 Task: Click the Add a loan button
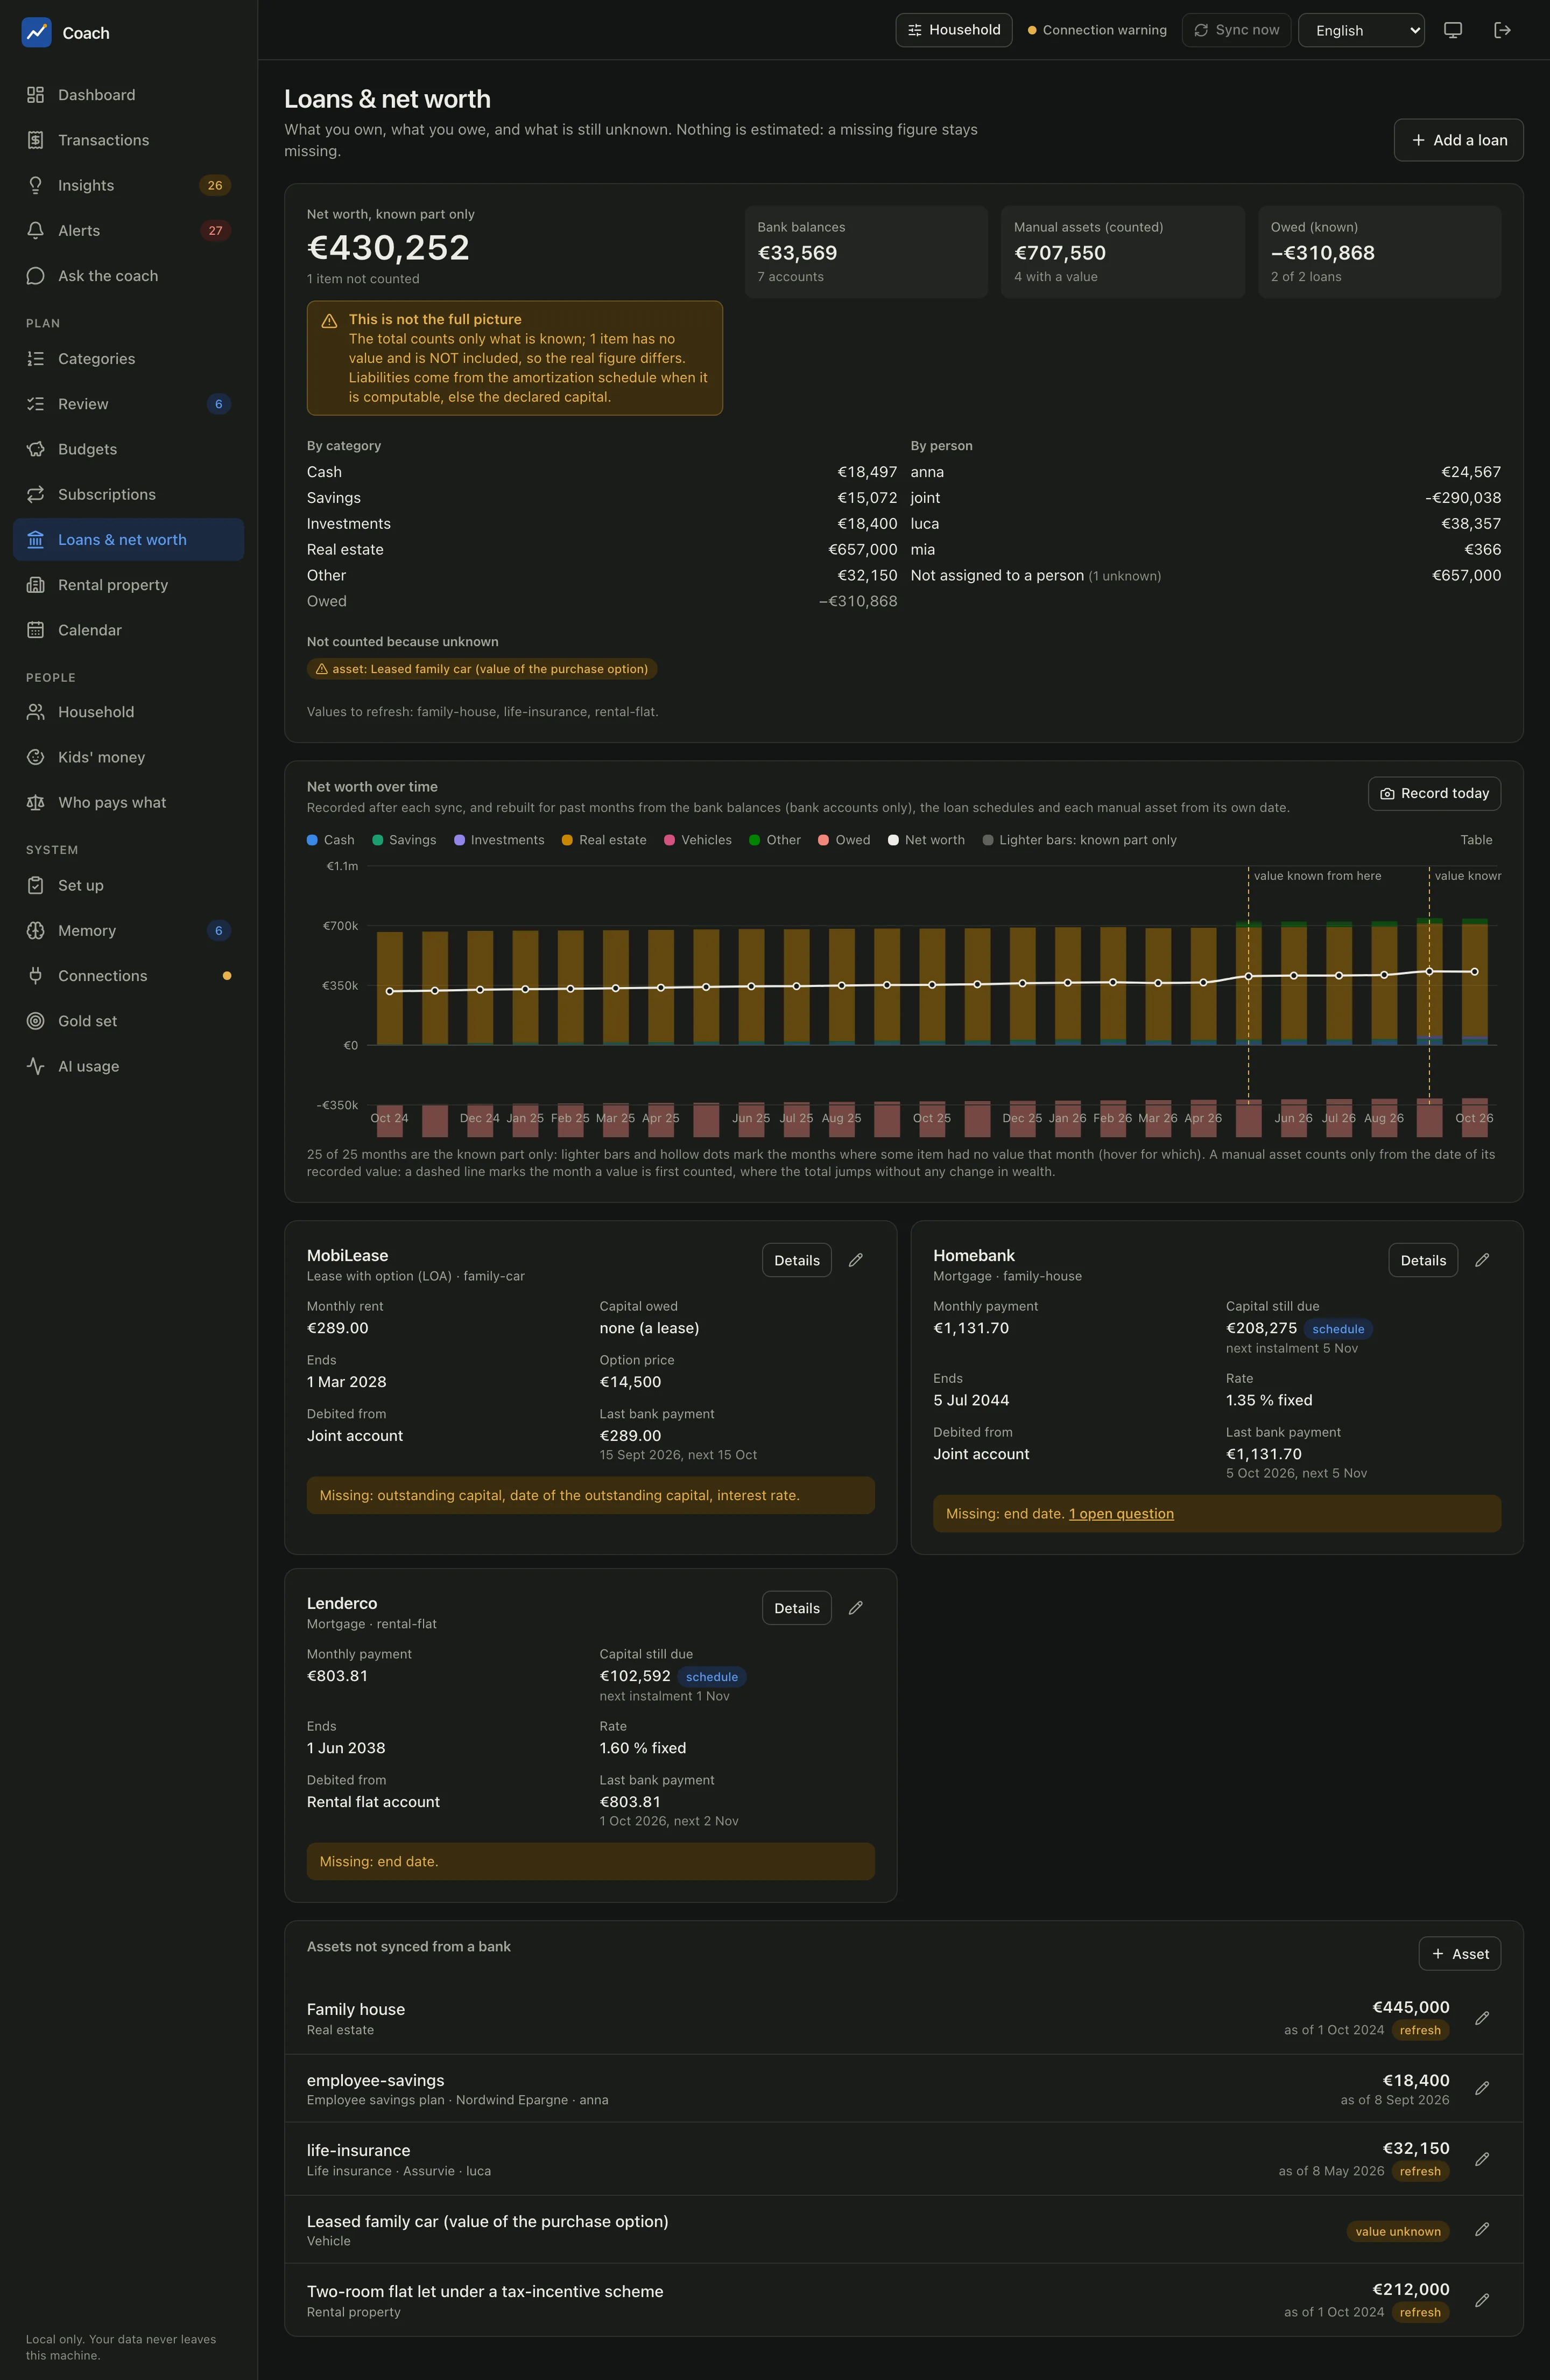[x=1458, y=140]
